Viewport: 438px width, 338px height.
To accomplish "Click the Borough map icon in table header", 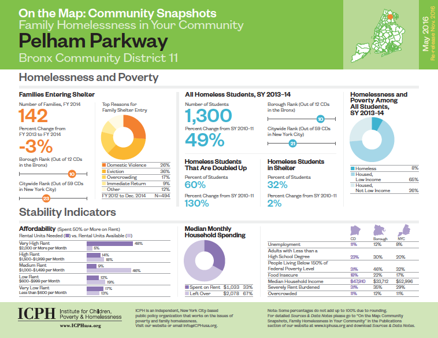I will (x=379, y=230).
